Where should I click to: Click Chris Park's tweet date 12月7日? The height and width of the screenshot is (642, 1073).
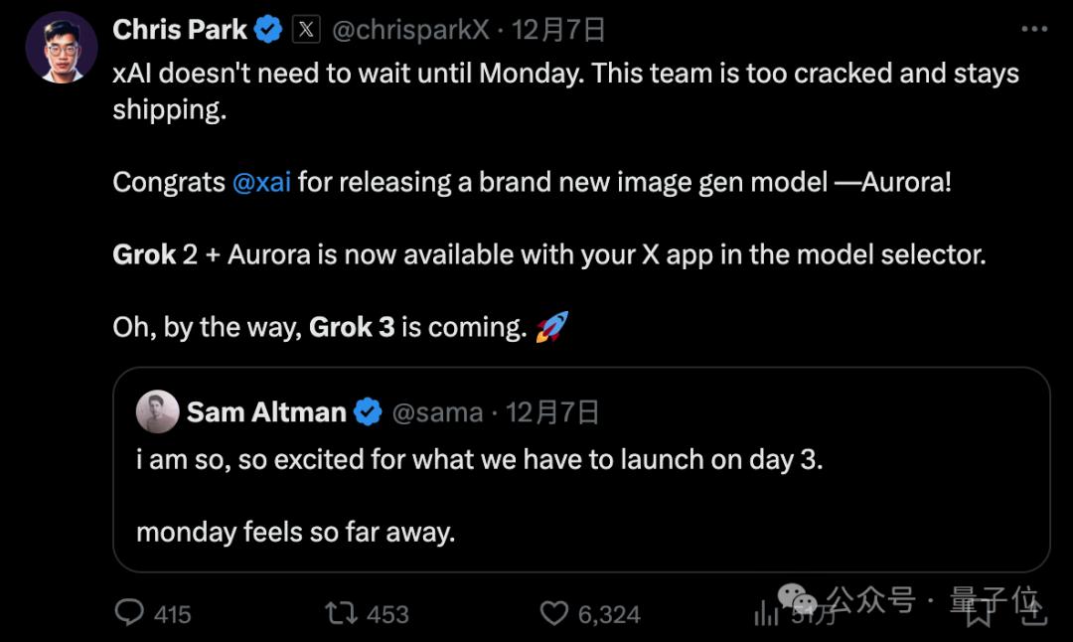coord(558,30)
